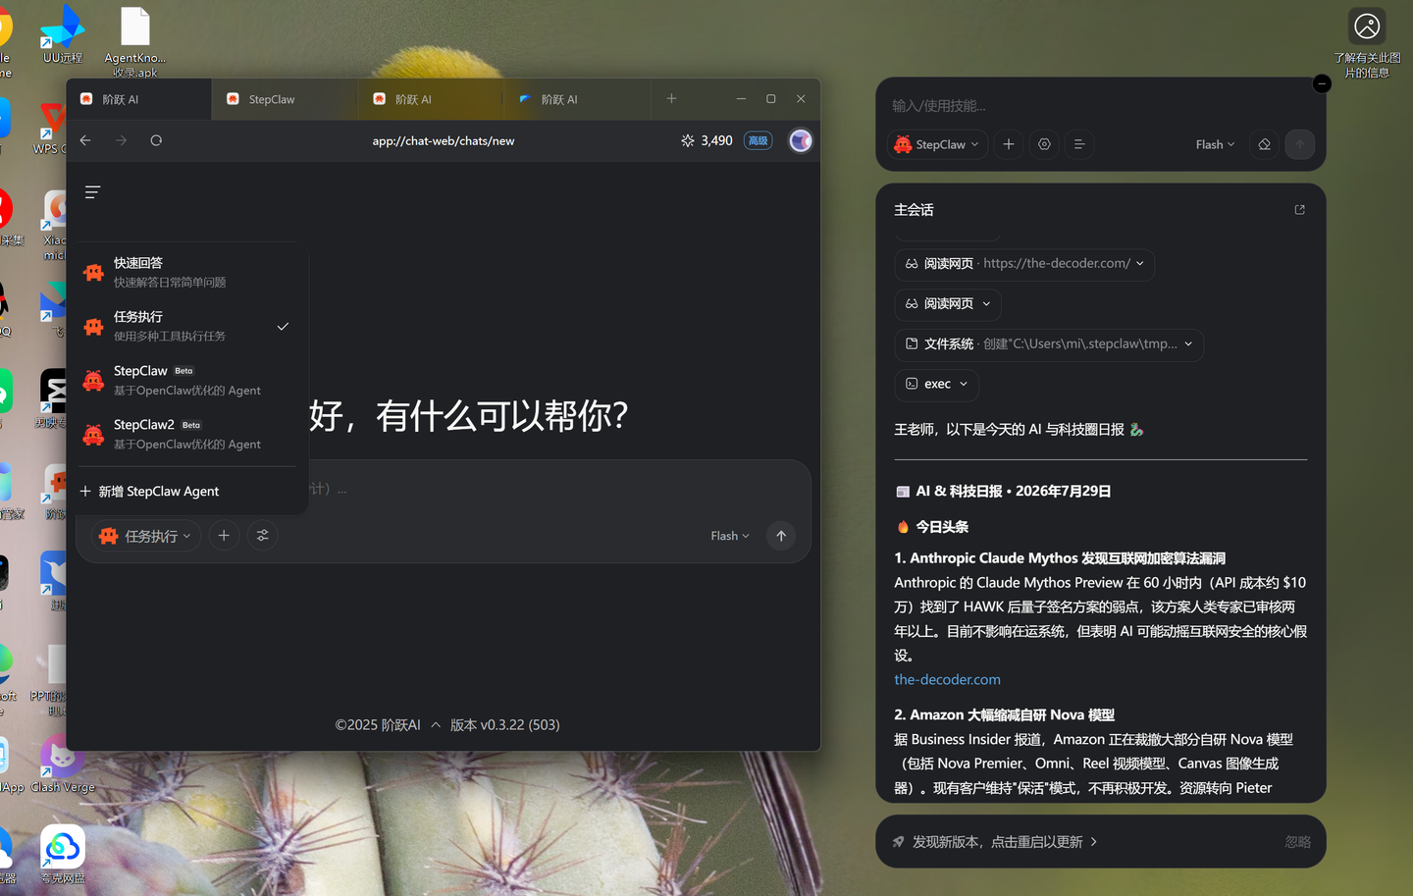
Task: Click send arrow in StepClaw panel
Action: pyautogui.click(x=1300, y=144)
